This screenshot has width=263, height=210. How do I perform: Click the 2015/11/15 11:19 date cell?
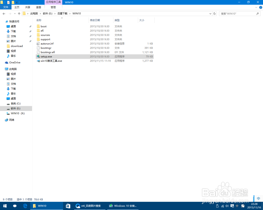click(x=100, y=61)
